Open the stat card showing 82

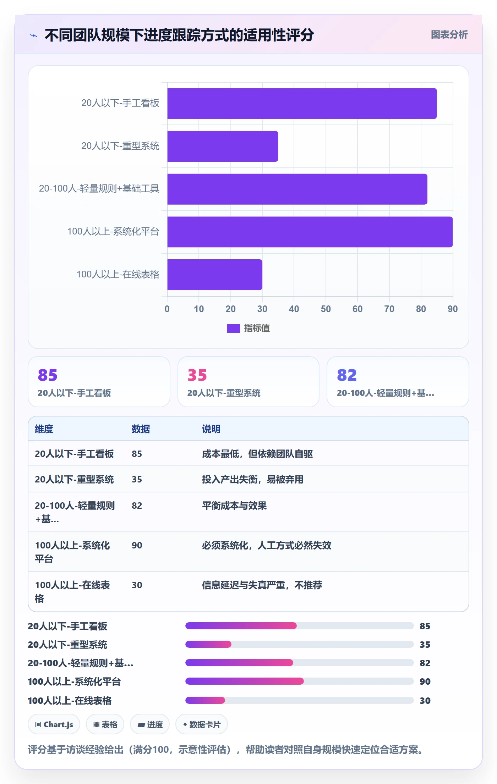[x=398, y=382]
